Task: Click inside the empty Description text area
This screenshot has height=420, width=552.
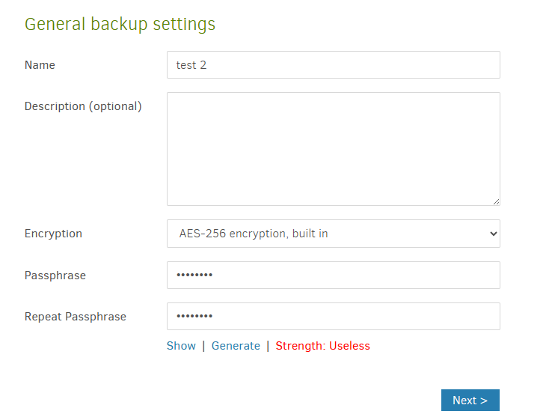Action: (333, 148)
